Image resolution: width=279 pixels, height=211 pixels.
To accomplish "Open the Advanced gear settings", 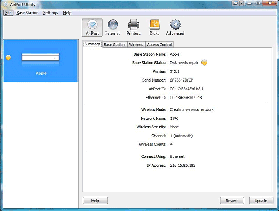I will pos(175,27).
